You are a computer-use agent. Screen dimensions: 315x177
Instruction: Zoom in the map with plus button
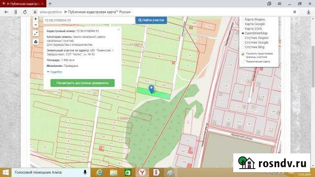pos(35,19)
